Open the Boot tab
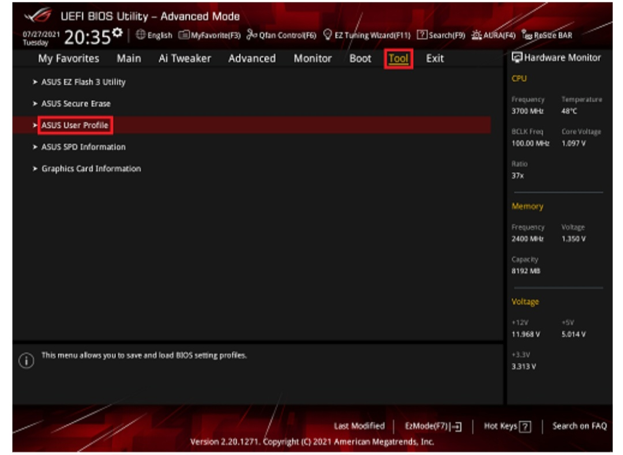Image resolution: width=623 pixels, height=455 pixels. pyautogui.click(x=361, y=58)
